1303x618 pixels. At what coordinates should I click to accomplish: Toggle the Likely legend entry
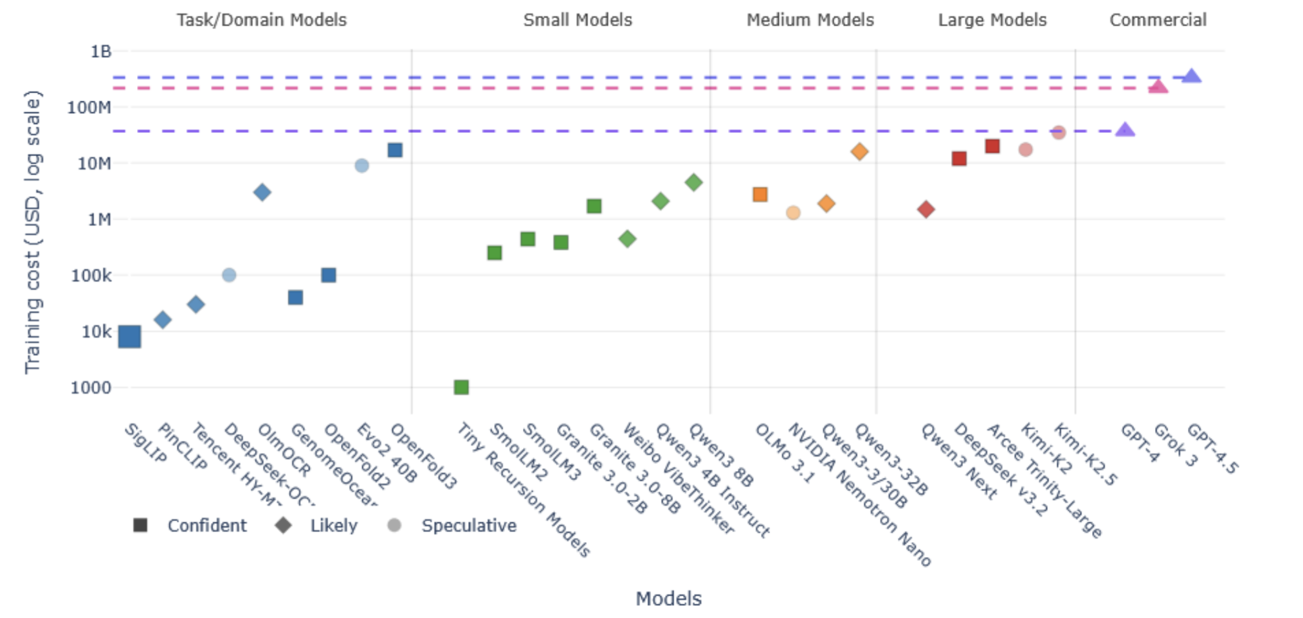click(x=316, y=525)
